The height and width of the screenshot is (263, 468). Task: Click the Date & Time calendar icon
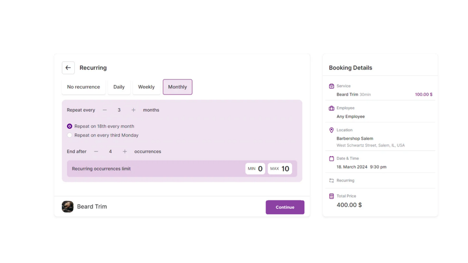point(331,159)
